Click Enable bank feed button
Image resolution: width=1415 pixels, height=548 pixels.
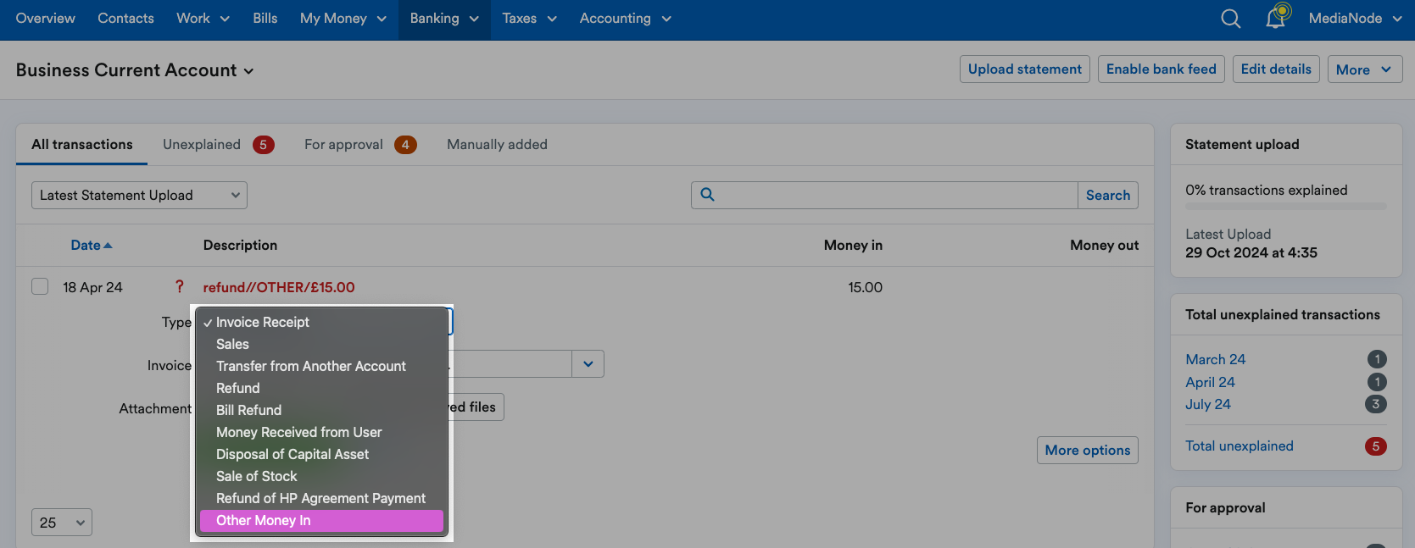1161,69
